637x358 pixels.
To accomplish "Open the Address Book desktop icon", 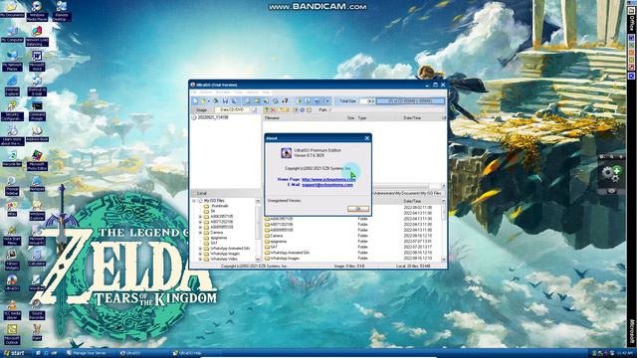I will [37, 134].
